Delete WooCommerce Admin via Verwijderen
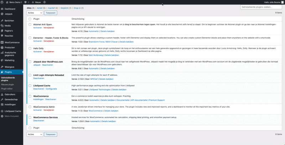The width and height of the screenshot is (285, 145). pyautogui.click(x=49, y=110)
